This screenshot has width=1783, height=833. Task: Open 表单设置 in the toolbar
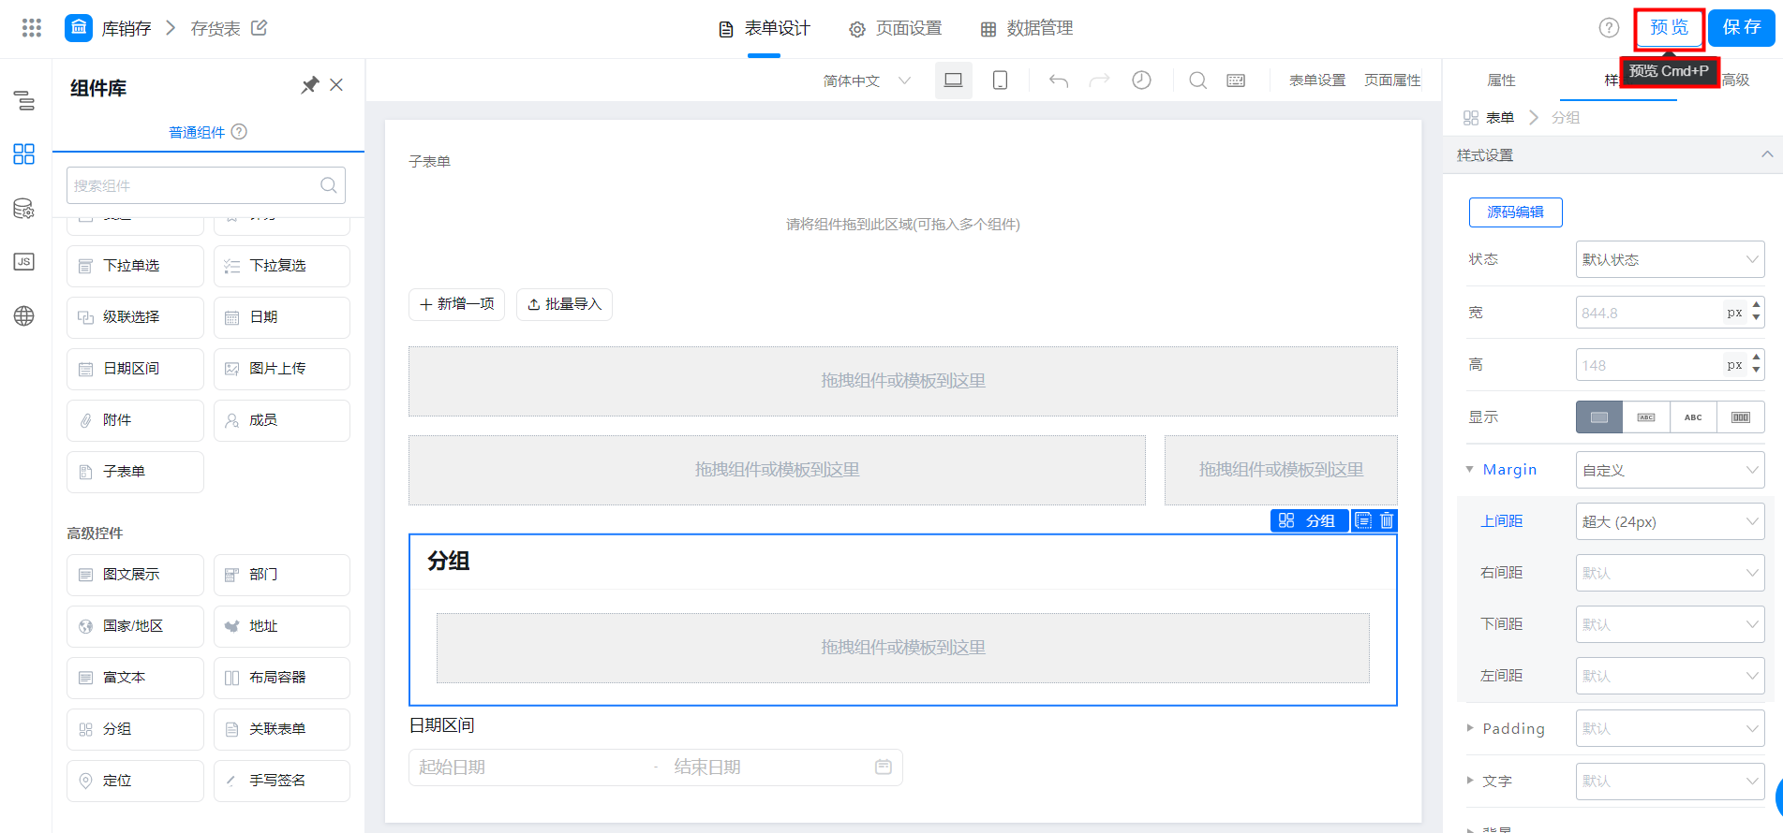tap(1316, 80)
